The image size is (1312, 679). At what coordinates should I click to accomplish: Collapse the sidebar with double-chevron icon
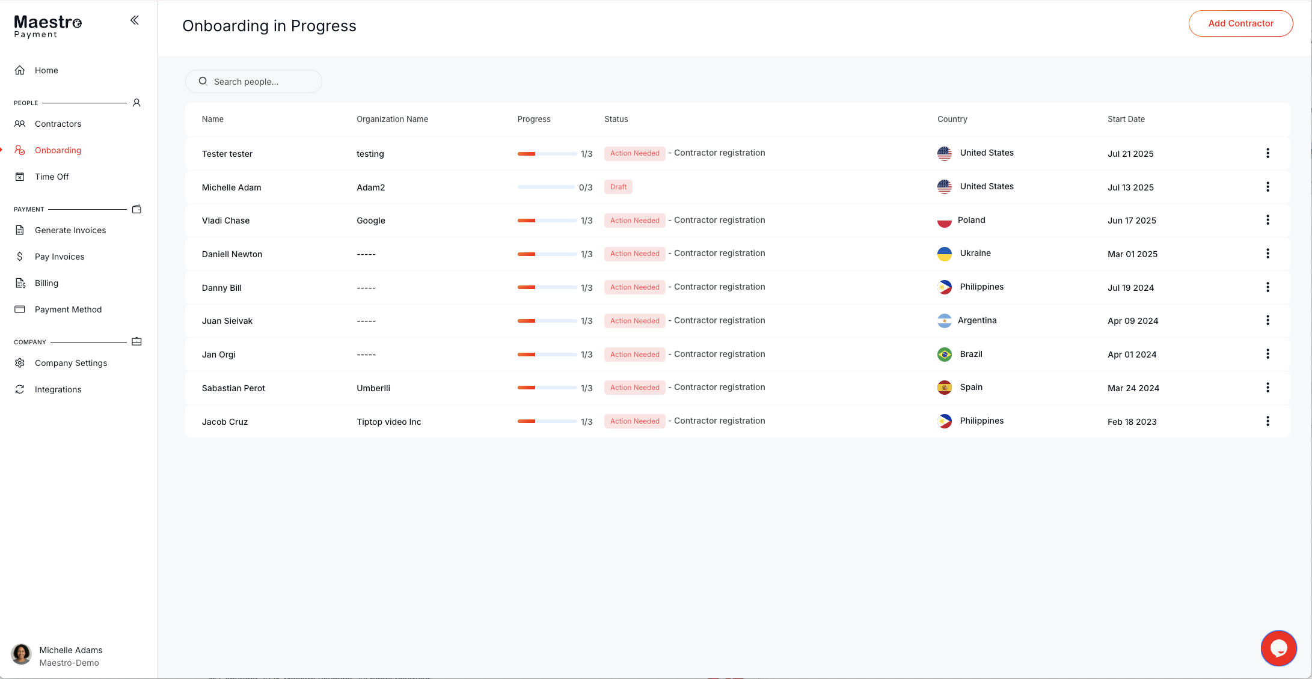pyautogui.click(x=134, y=20)
